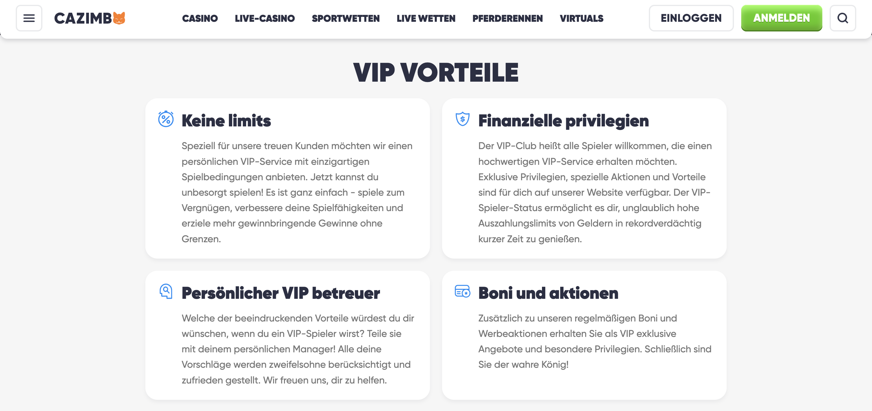
Task: Click the Finanzielle privilegien heading
Action: [563, 121]
